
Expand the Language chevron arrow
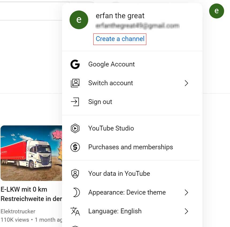[x=186, y=211]
